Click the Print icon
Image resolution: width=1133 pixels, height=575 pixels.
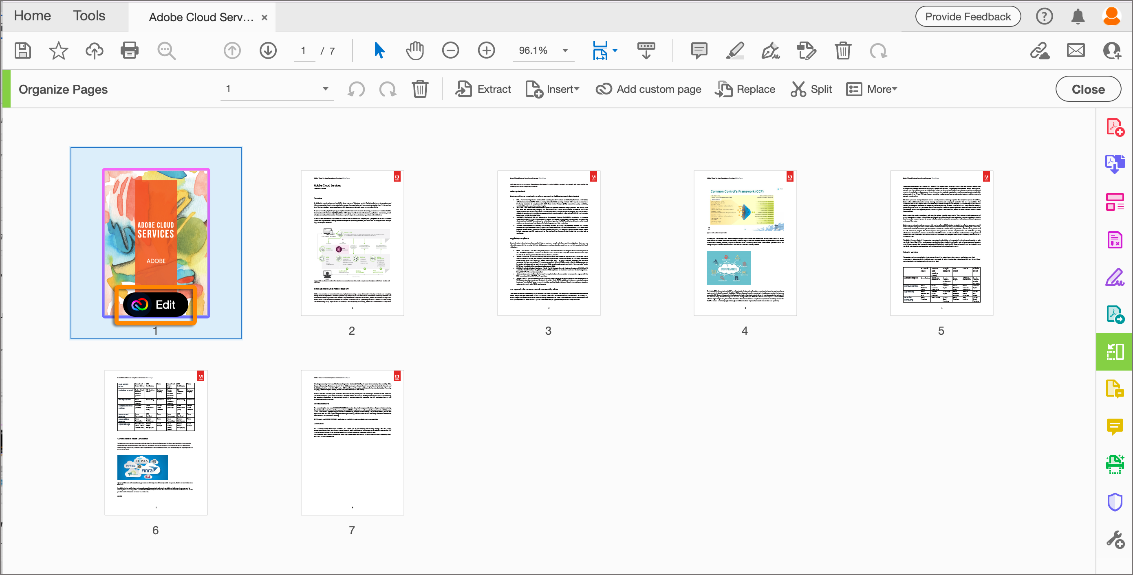tap(129, 50)
